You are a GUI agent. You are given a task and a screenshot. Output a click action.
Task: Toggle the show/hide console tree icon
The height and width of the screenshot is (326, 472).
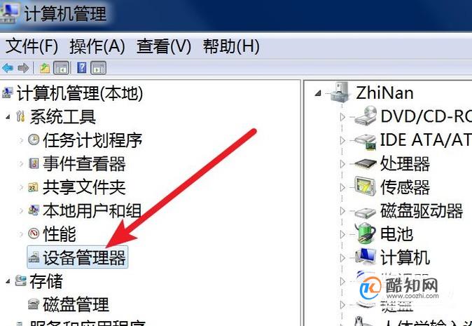click(x=61, y=68)
